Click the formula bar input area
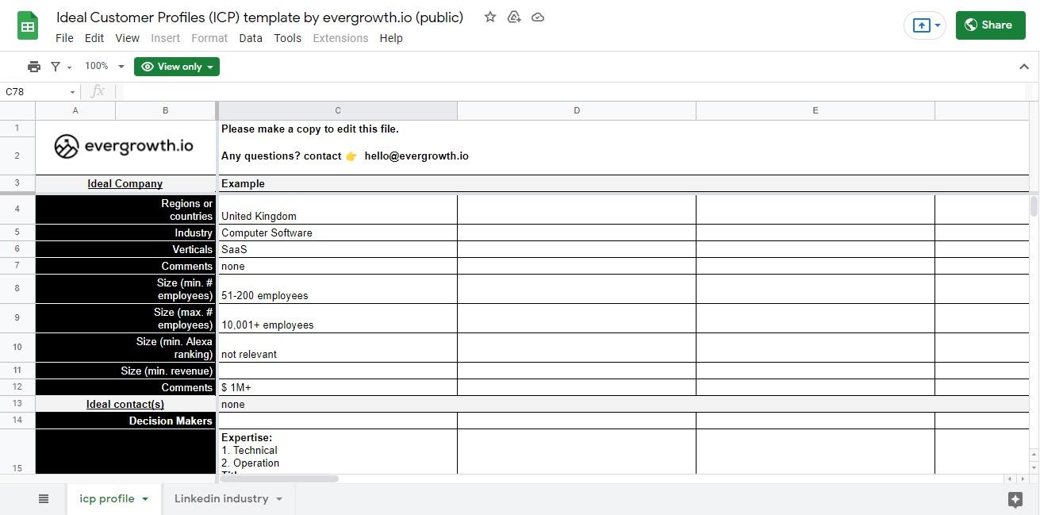The image size is (1040, 515). (x=575, y=91)
